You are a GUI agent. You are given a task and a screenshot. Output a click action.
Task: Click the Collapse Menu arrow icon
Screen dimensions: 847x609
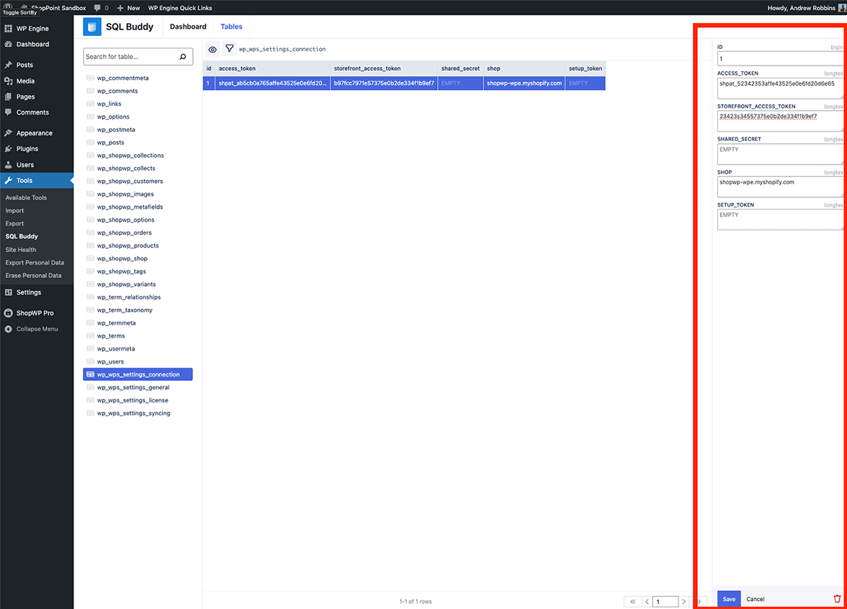pos(8,329)
